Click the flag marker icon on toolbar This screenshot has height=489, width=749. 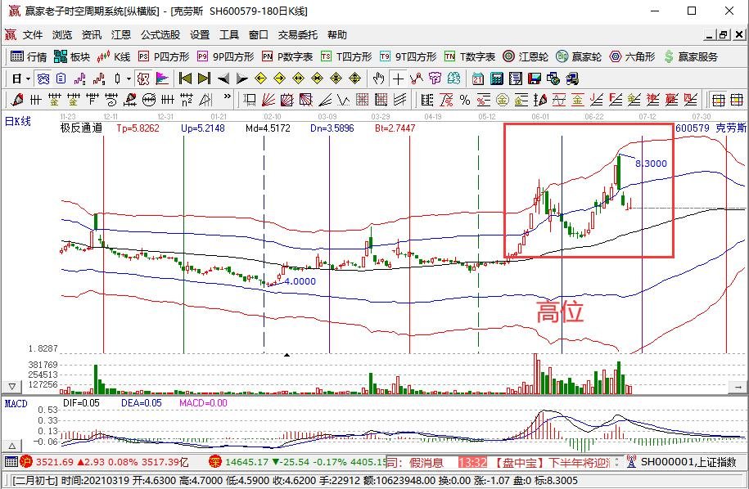tap(161, 79)
